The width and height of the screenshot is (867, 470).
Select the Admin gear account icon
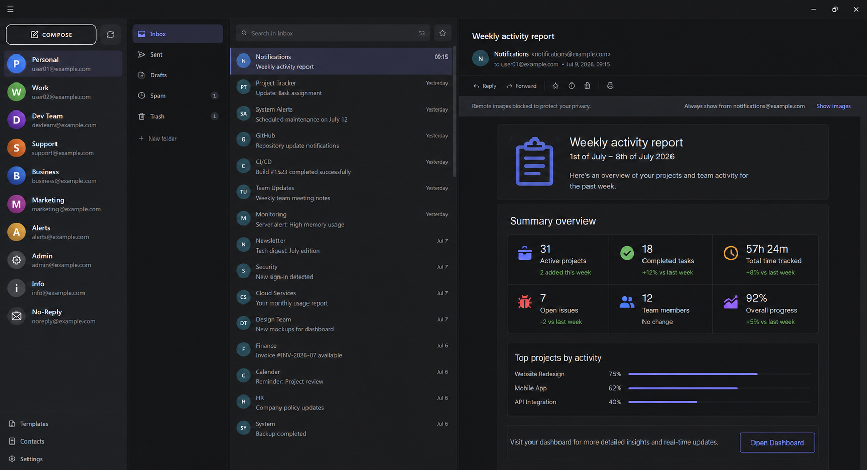(x=16, y=260)
